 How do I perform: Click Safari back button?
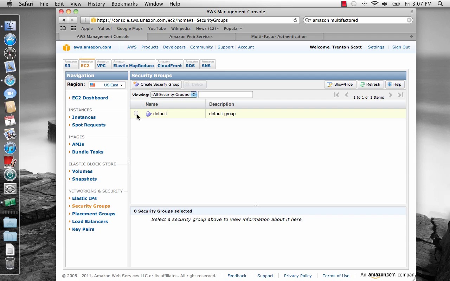pos(63,20)
